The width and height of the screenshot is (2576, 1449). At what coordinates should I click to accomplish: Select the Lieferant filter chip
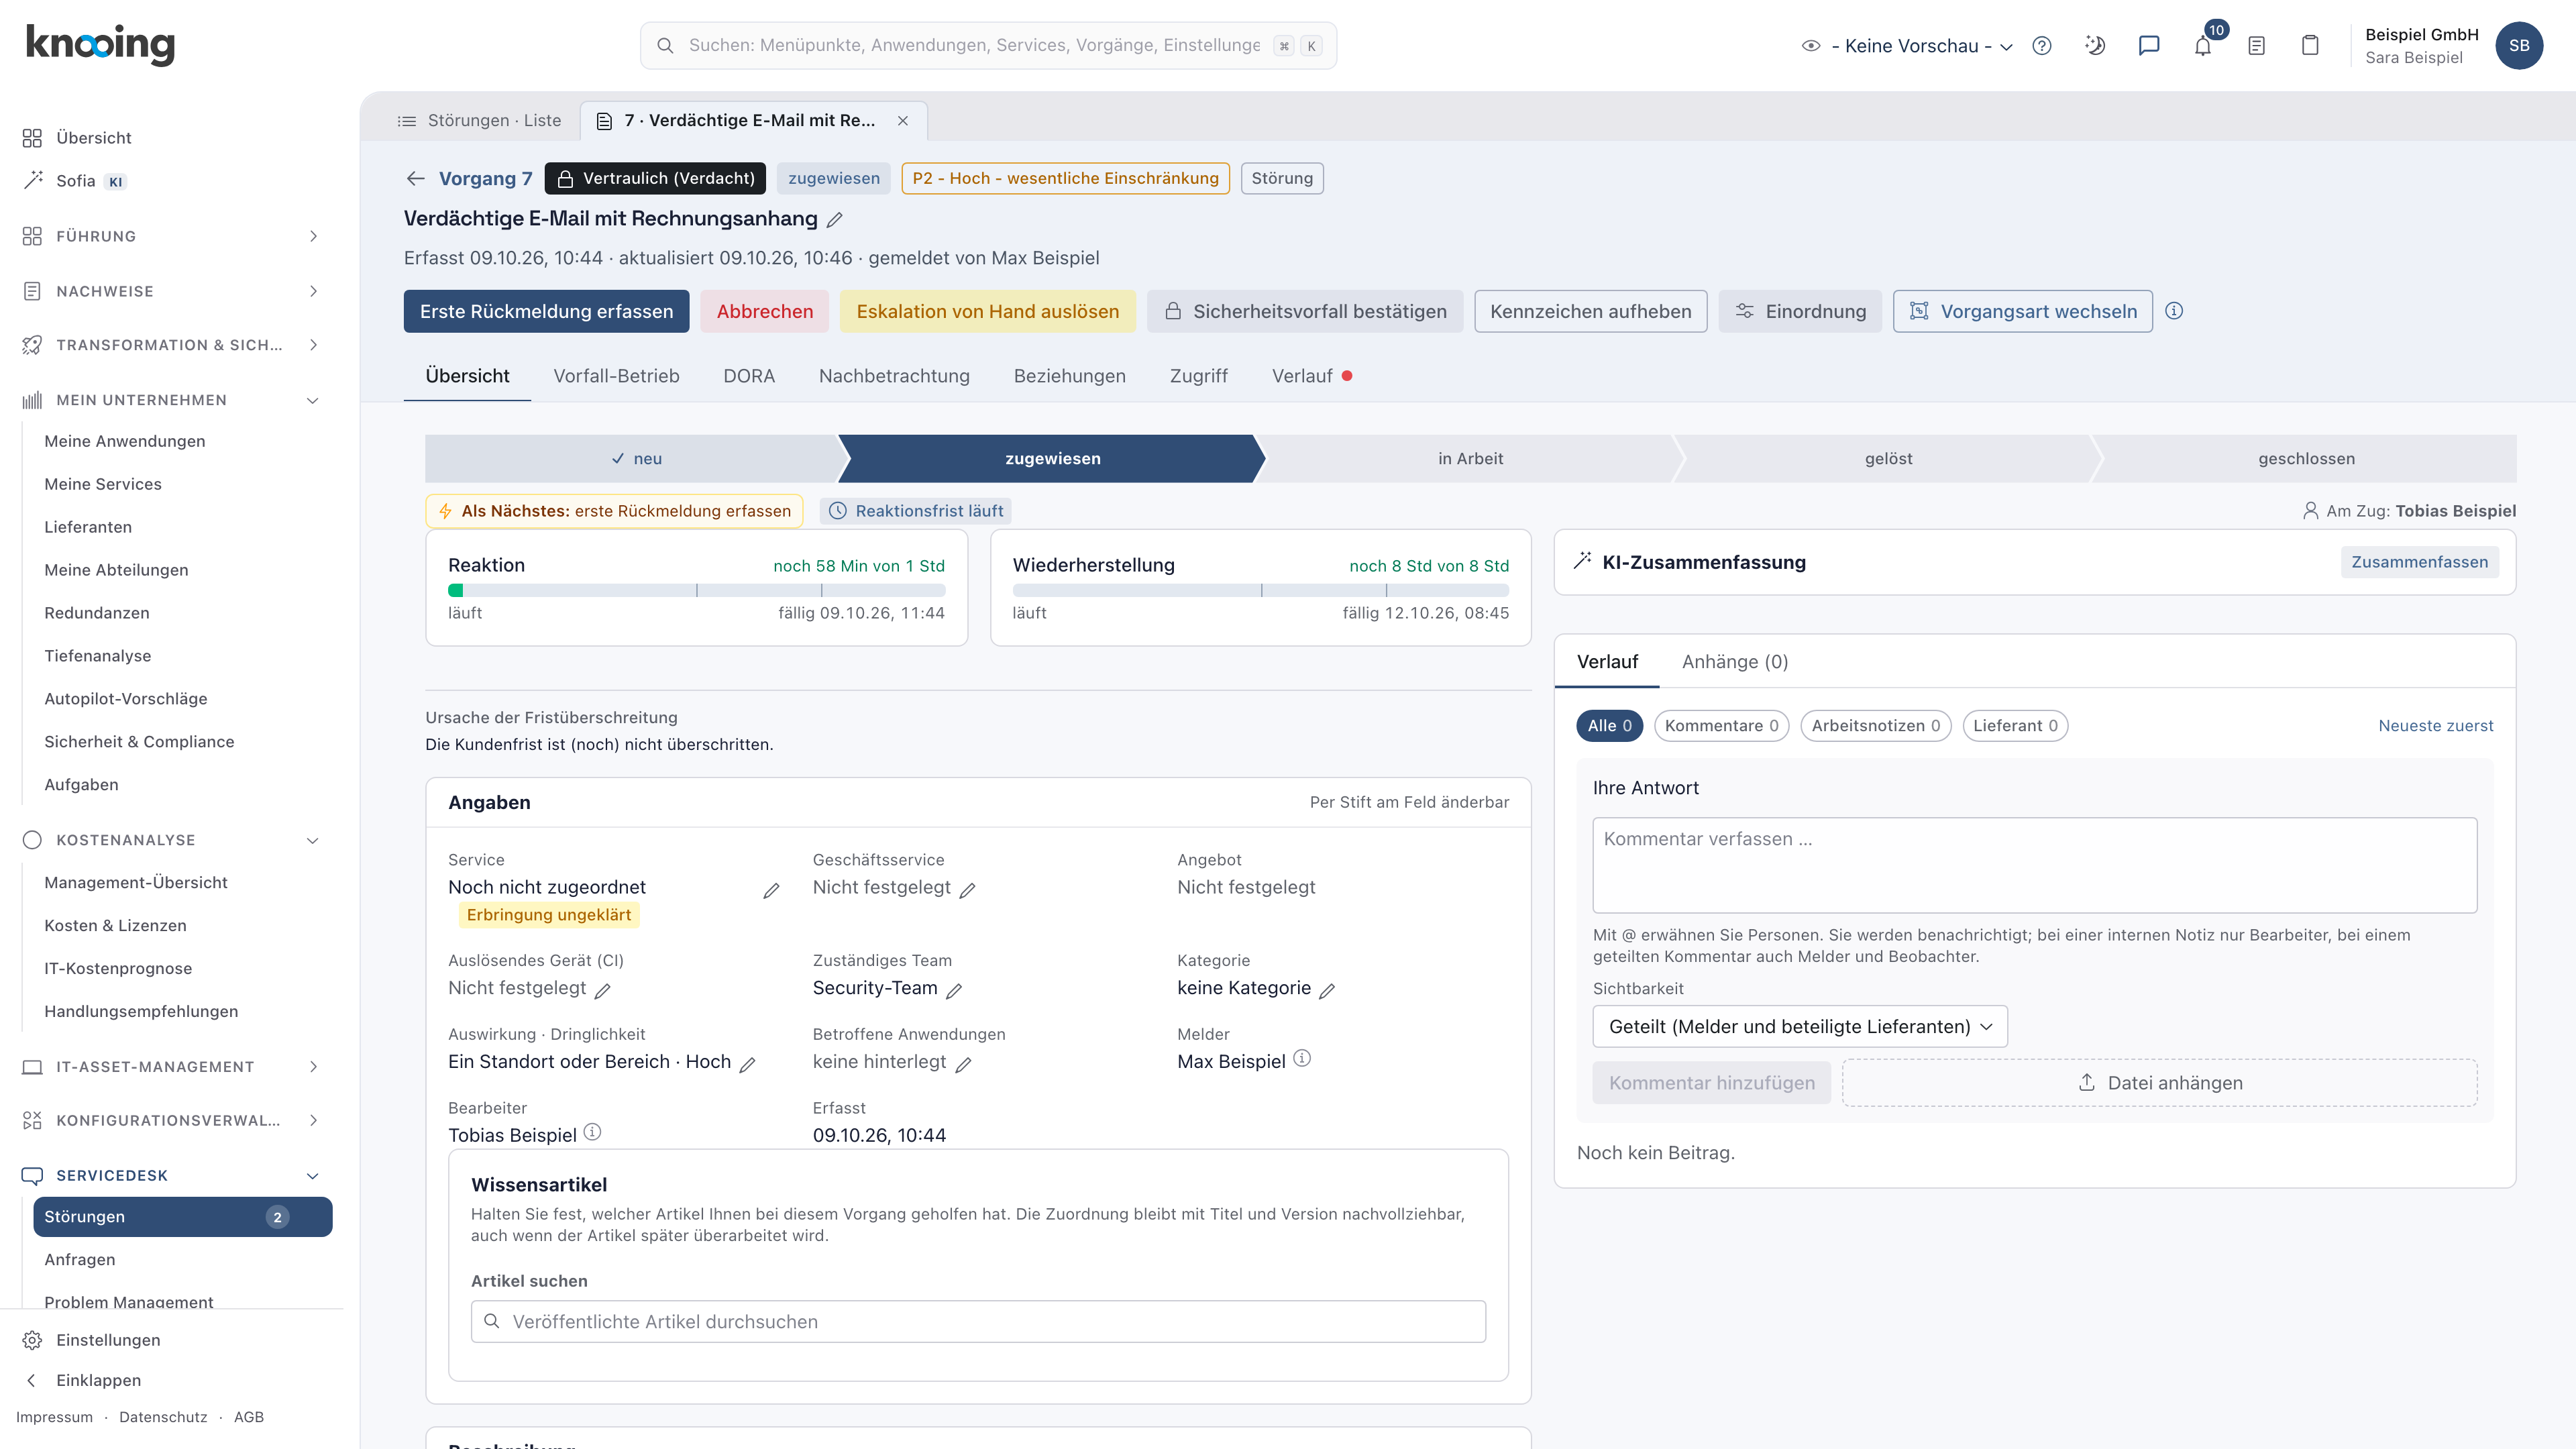(2015, 726)
